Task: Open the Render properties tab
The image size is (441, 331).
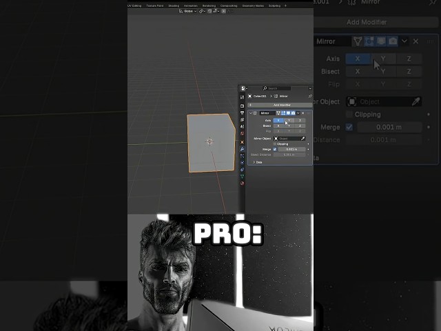Action: point(242,106)
